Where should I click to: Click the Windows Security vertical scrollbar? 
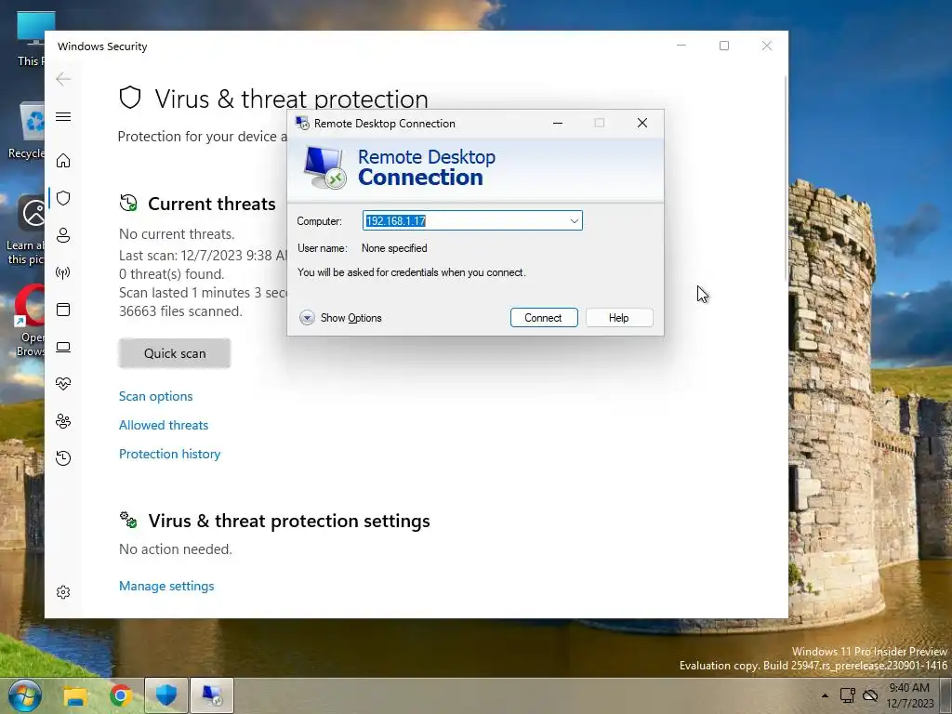(x=787, y=176)
